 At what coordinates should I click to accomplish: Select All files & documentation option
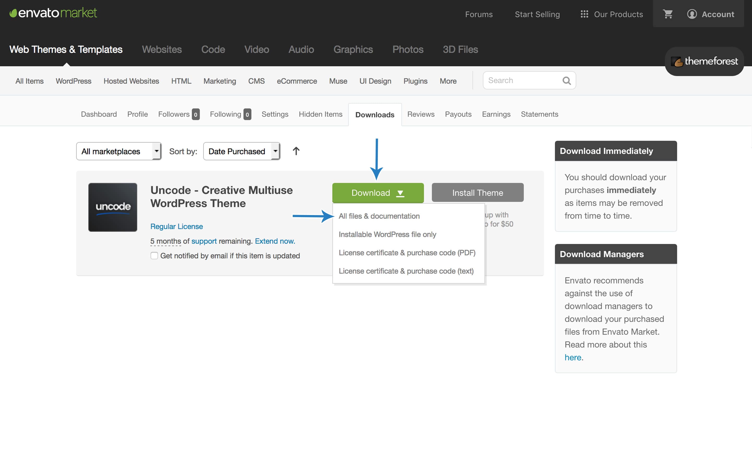click(379, 216)
